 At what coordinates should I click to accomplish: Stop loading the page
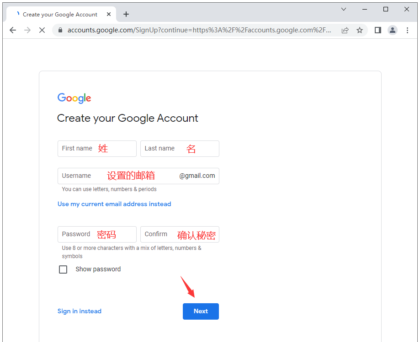tap(42, 30)
